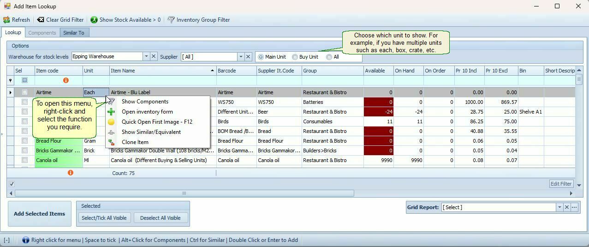This screenshot has width=589, height=247.
Task: Choose Show Similar/Equivalent menu entry
Action: click(x=151, y=132)
